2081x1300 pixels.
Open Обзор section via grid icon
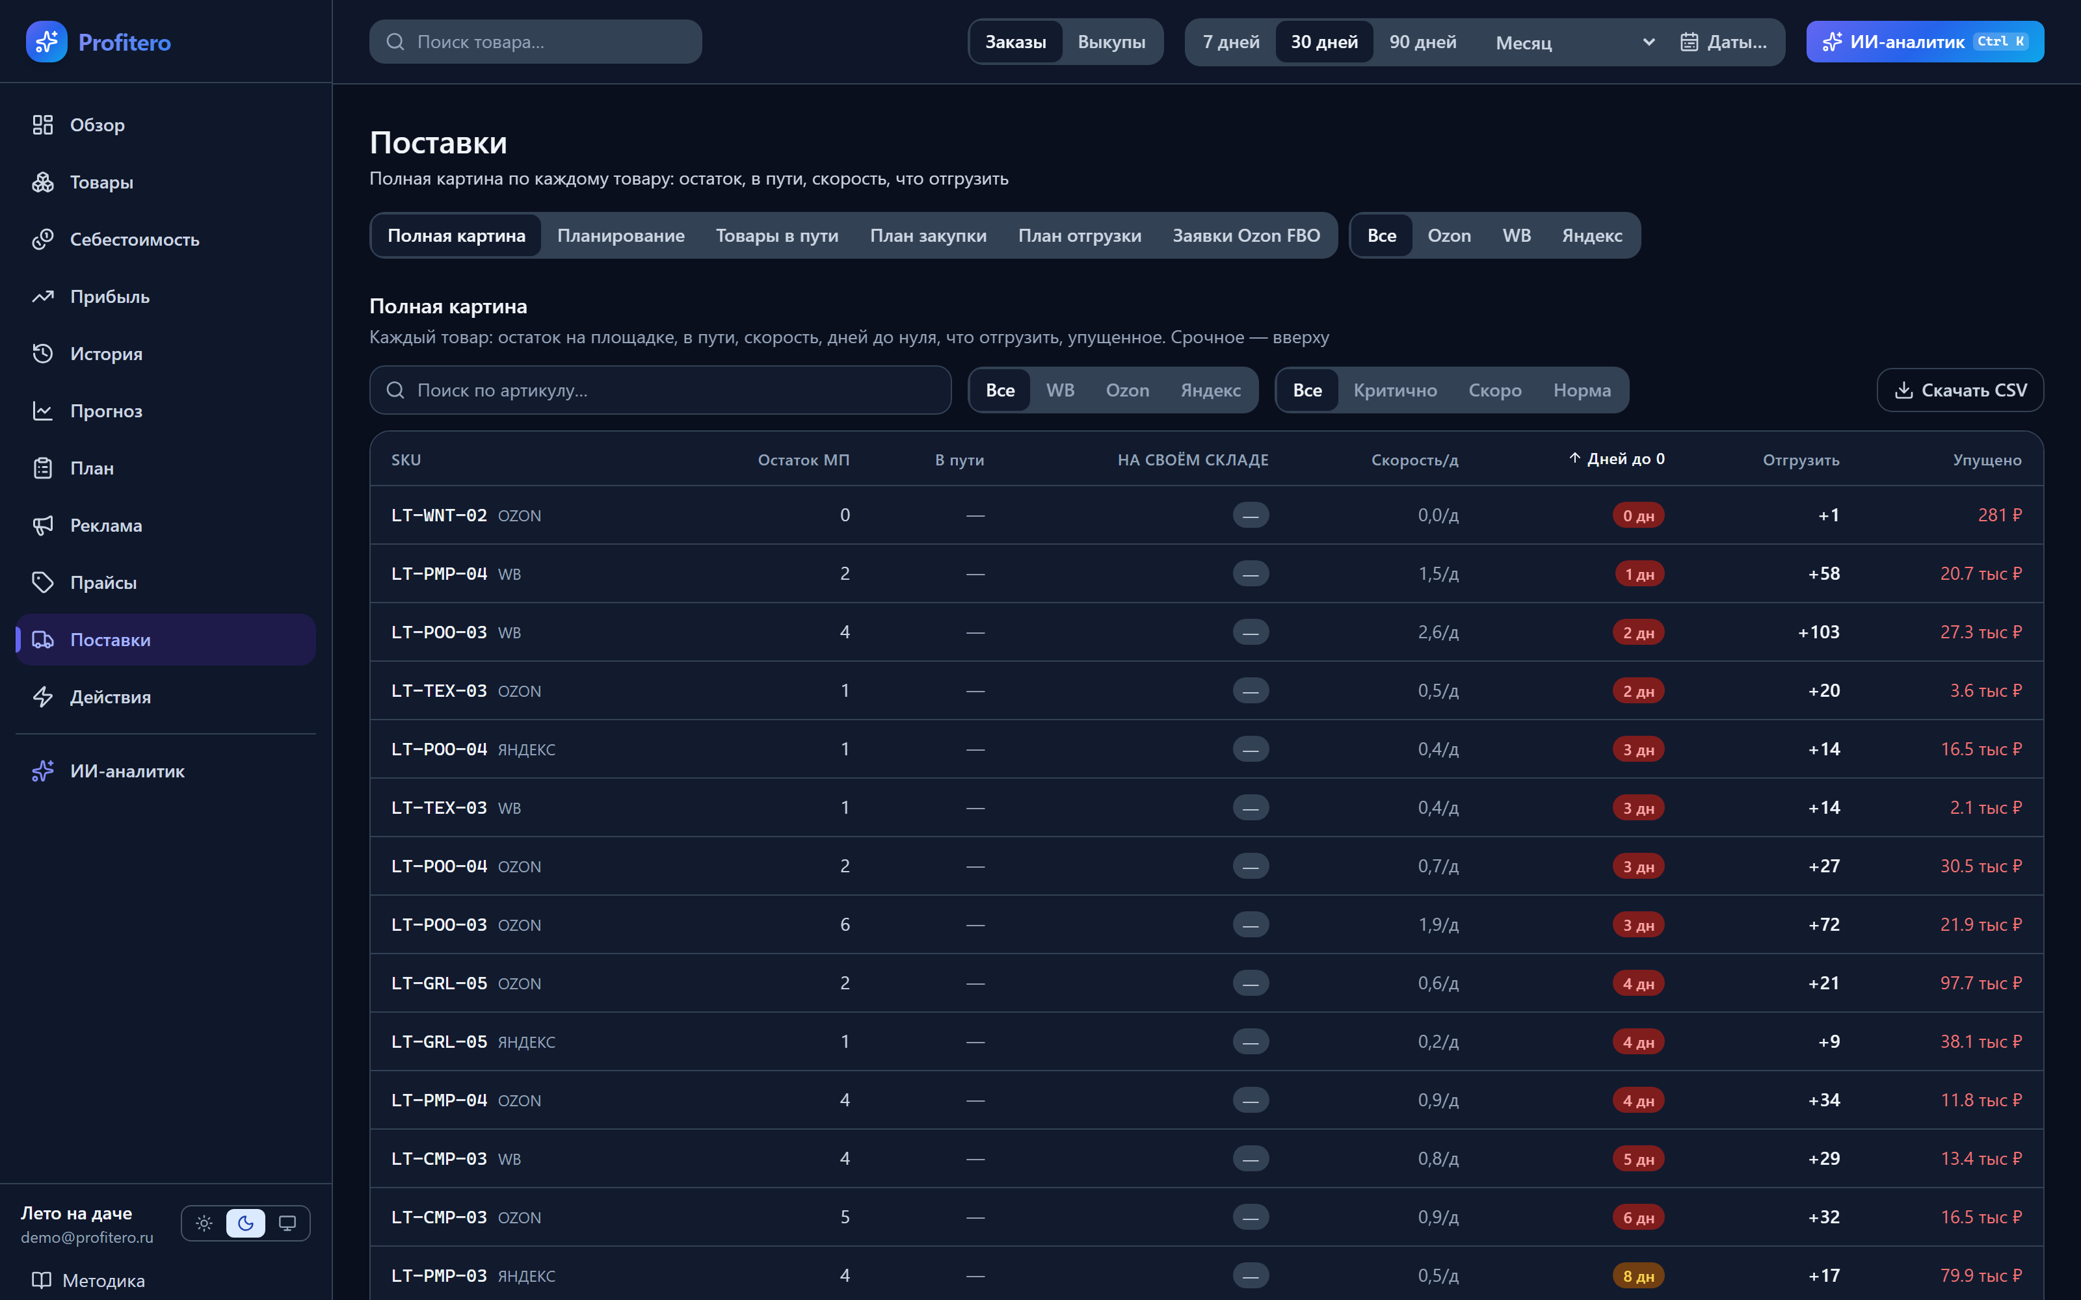[x=43, y=125]
